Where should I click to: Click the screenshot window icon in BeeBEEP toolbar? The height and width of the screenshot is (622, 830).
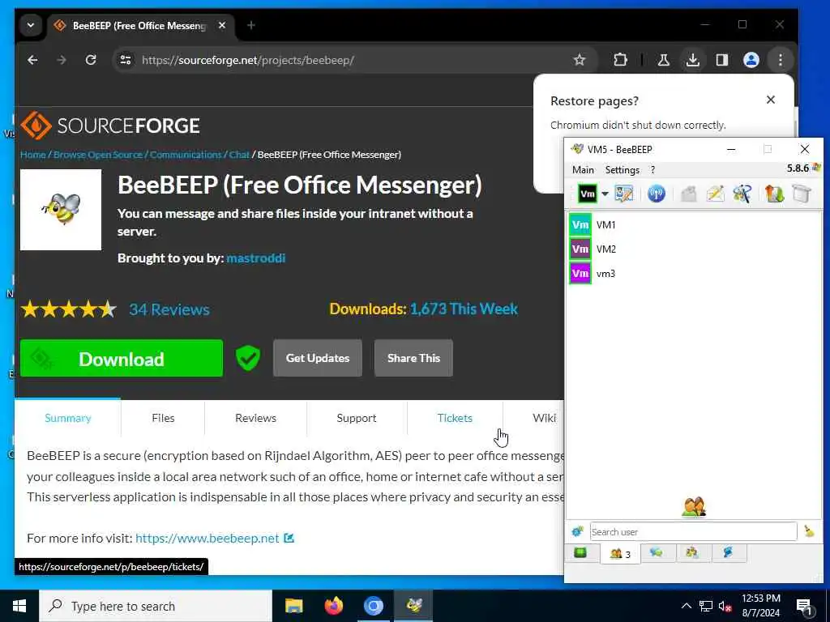point(802,194)
